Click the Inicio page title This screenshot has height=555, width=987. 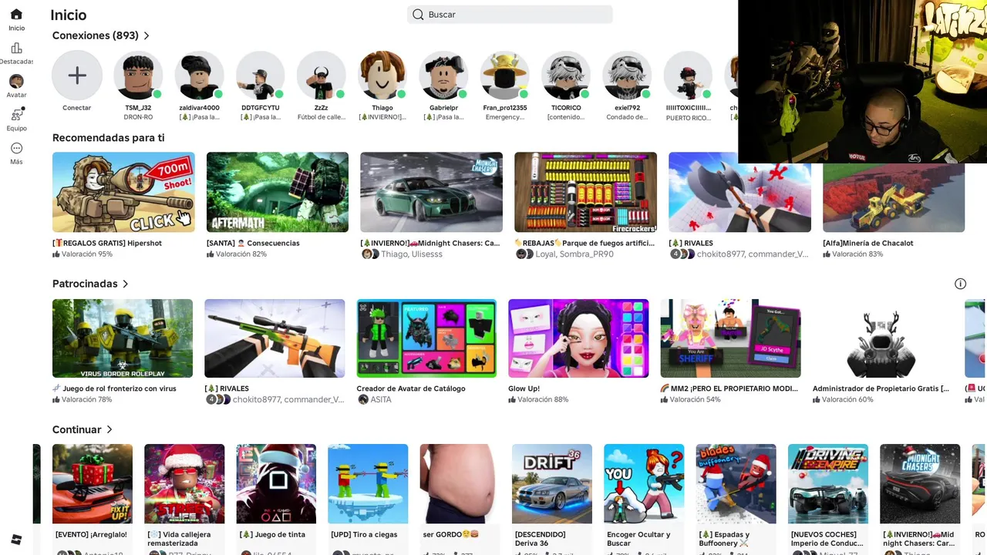[x=69, y=15]
